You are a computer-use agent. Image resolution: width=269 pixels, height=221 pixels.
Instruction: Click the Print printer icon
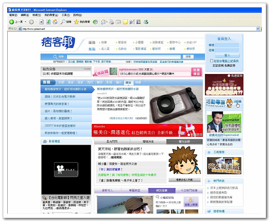[x=111, y=22]
